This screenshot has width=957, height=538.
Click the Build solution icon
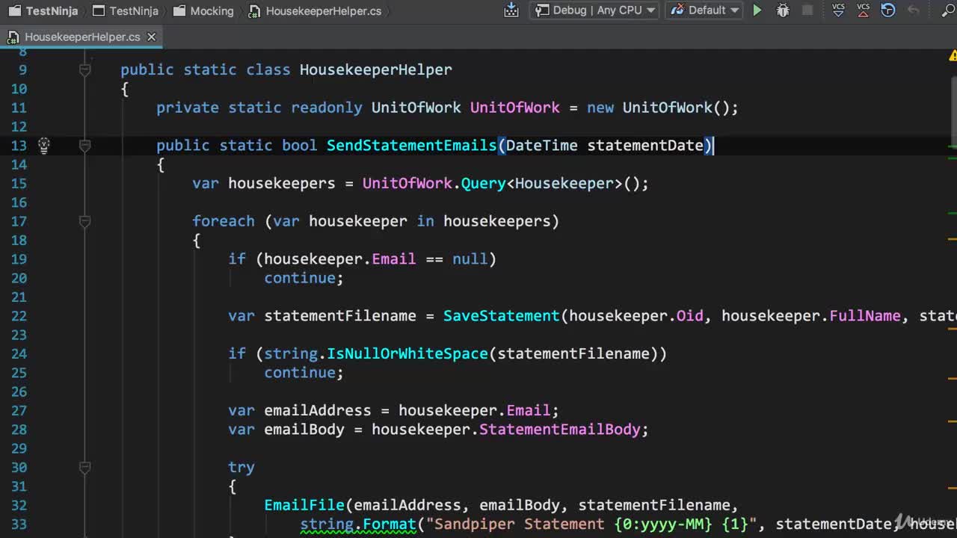coord(511,10)
